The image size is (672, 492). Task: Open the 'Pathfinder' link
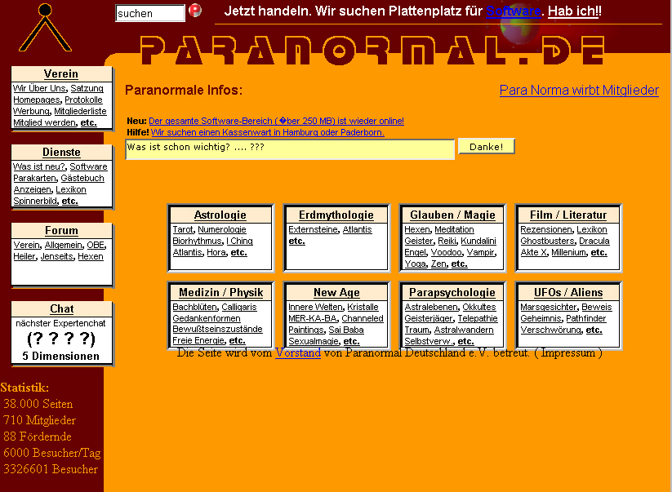coord(586,318)
